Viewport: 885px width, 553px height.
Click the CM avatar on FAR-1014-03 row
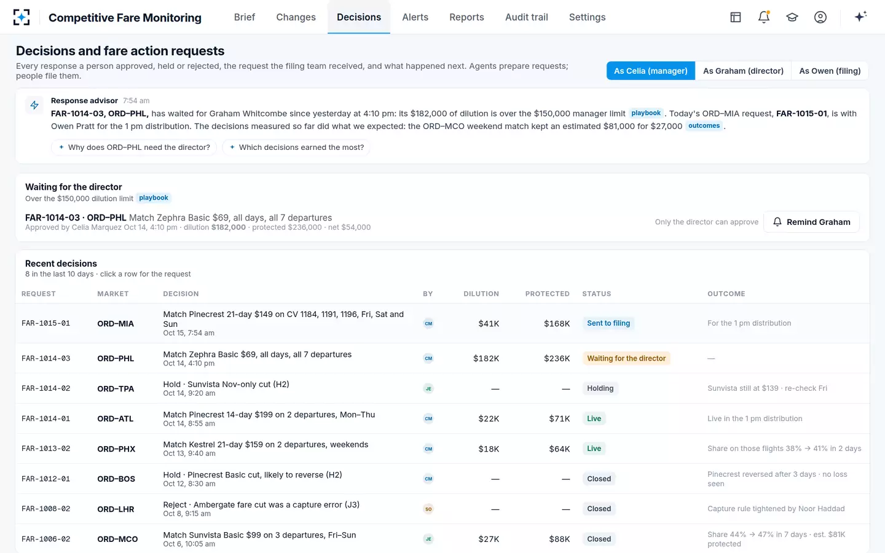(428, 358)
